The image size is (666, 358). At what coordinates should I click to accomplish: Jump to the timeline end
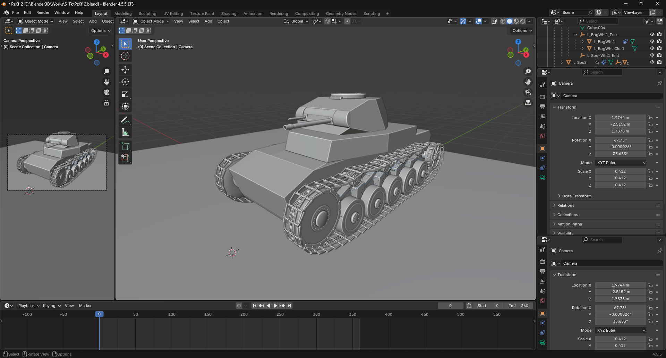[289, 306]
